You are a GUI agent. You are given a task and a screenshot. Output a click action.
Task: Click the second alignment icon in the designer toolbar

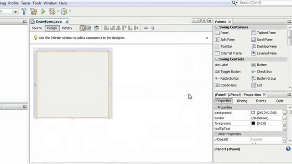click(x=112, y=28)
